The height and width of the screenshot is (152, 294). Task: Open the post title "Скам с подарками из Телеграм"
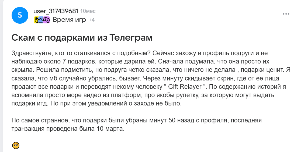click(x=82, y=38)
